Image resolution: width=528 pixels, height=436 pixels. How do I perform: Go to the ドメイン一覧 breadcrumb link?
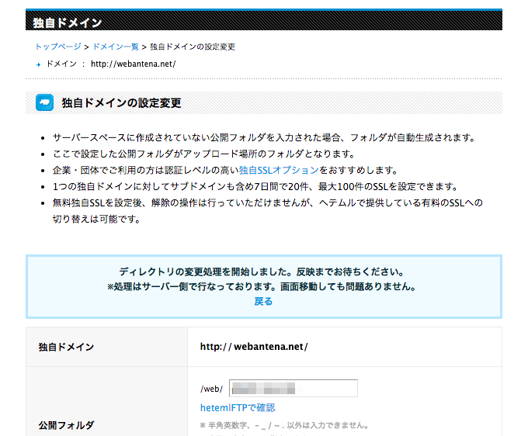[116, 47]
